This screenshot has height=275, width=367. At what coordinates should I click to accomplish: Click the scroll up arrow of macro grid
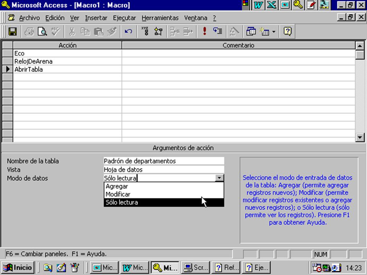360,45
